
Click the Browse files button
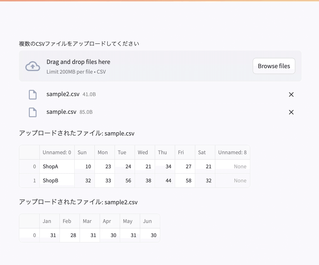pyautogui.click(x=274, y=66)
